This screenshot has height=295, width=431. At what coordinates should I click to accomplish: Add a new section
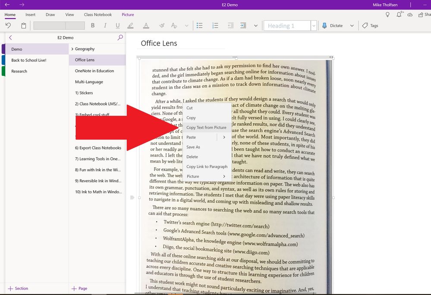(x=18, y=289)
